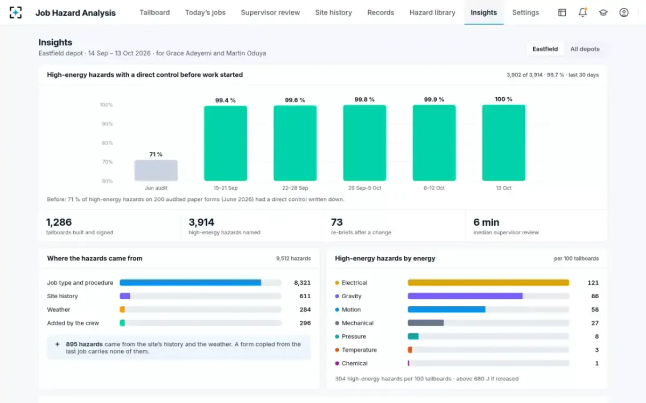This screenshot has height=403, width=646.
Task: Click the 13 Oct 100 % bar
Action: (503, 143)
